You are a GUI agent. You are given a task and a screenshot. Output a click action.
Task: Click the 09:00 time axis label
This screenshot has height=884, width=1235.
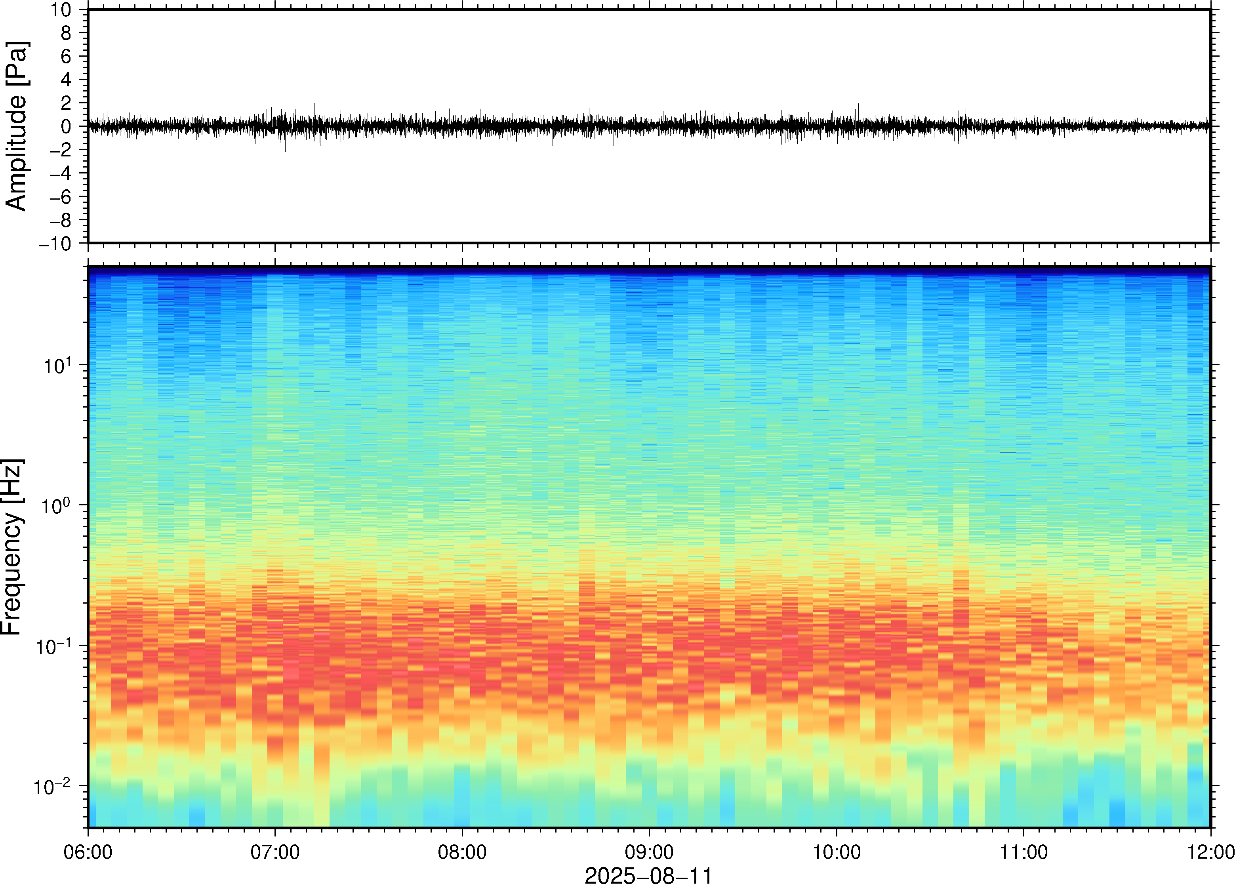coord(649,852)
